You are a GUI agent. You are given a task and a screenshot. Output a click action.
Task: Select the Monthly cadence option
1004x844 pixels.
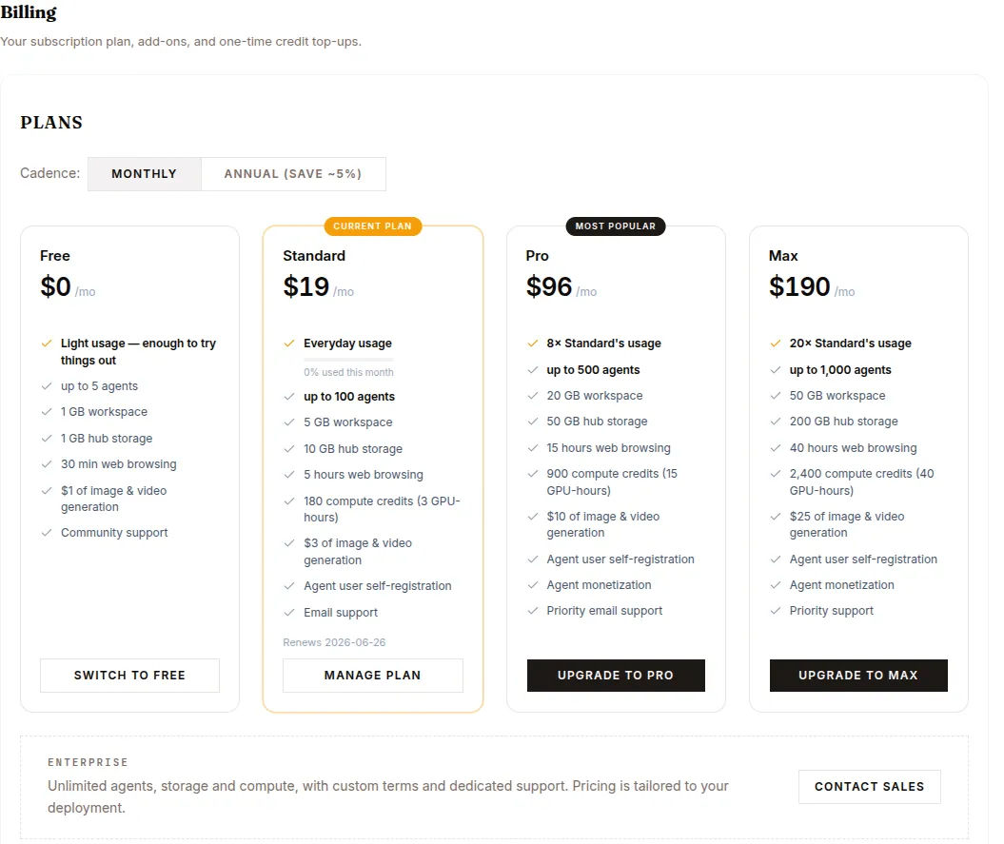click(144, 174)
